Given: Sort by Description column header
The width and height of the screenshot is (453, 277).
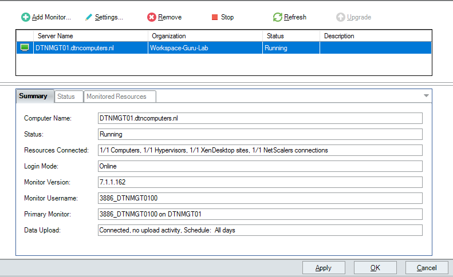Looking at the screenshot, I should point(376,36).
